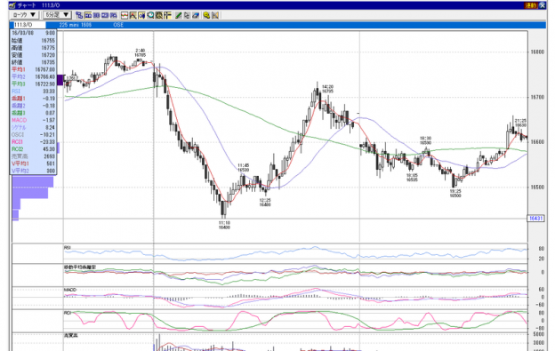This screenshot has height=351, width=555.
Task: Click the 平均1 row in data panel
Action: [33, 69]
